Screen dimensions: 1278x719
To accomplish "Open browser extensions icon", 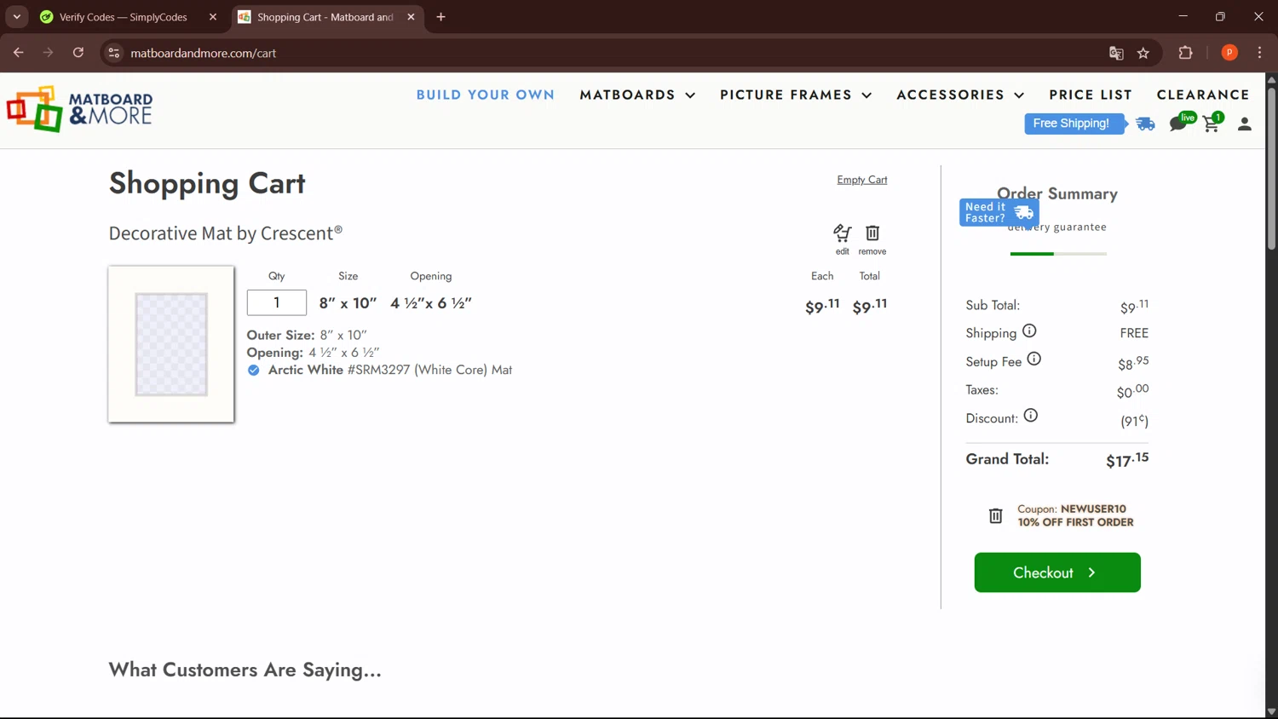I will [1185, 53].
